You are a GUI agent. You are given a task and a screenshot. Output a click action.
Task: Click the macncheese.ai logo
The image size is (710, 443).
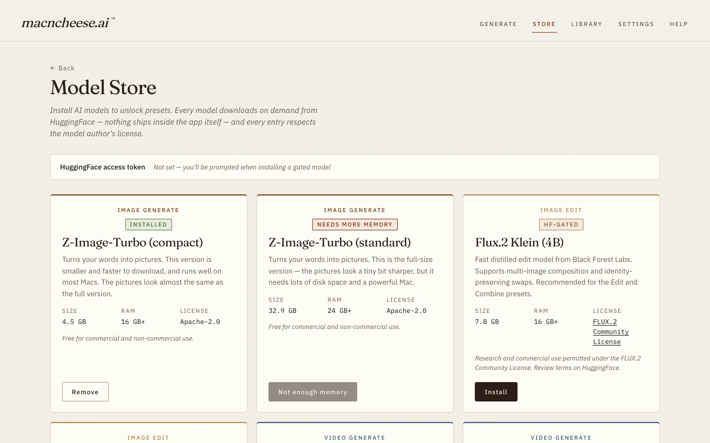click(x=68, y=23)
